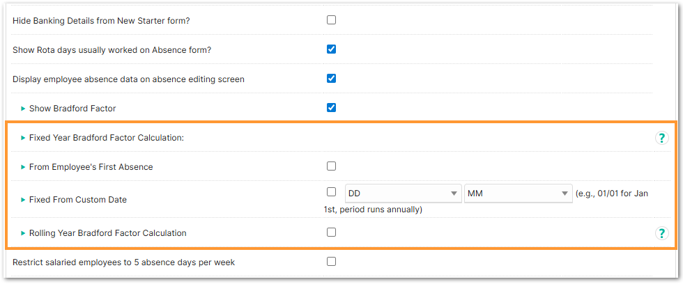This screenshot has height=284, width=683.
Task: Click arrow bullet beside Rolling Year Bradford Factor
Action: pyautogui.click(x=23, y=233)
